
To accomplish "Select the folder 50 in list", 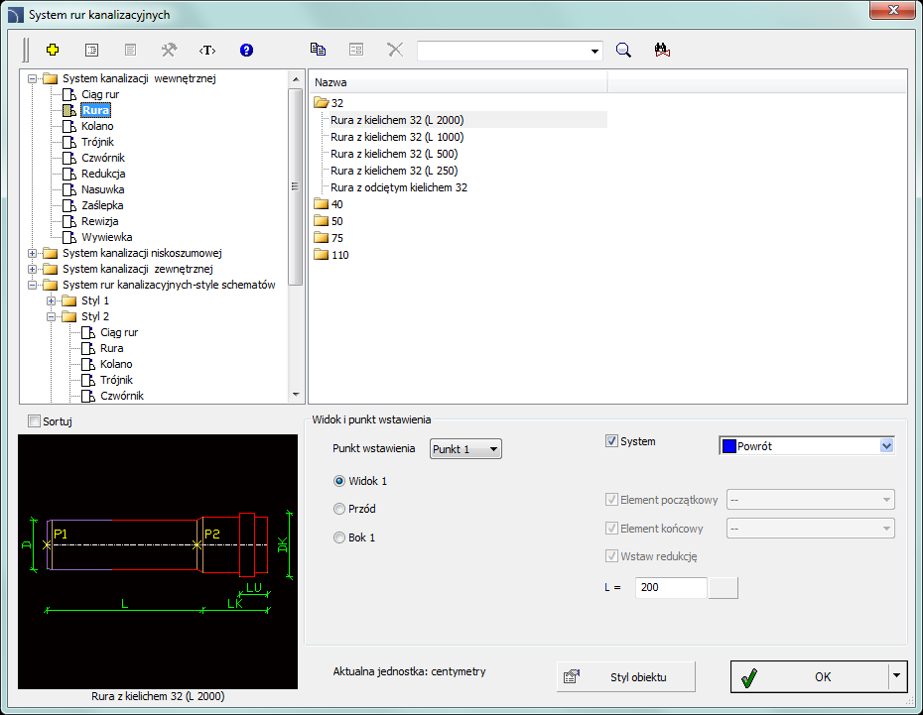I will (x=329, y=221).
